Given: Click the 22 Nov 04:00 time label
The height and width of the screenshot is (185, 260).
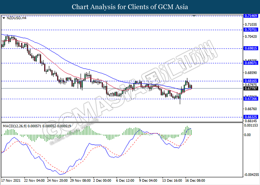Looking at the screenshot, I should click(x=34, y=181).
